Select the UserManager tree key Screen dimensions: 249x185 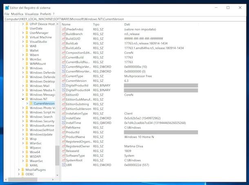click(x=39, y=33)
